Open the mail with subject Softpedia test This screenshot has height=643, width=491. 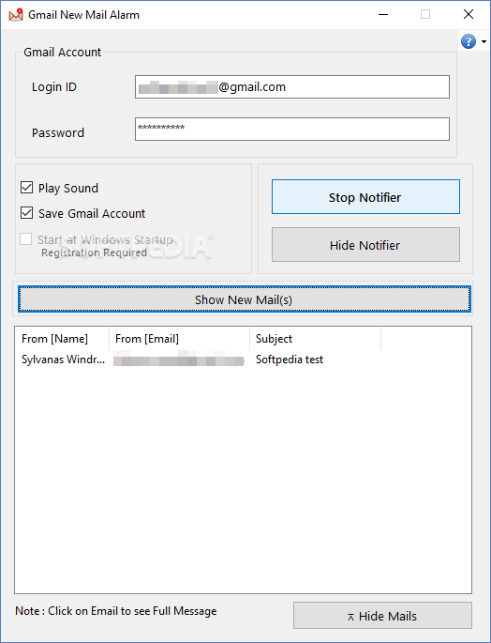click(290, 360)
